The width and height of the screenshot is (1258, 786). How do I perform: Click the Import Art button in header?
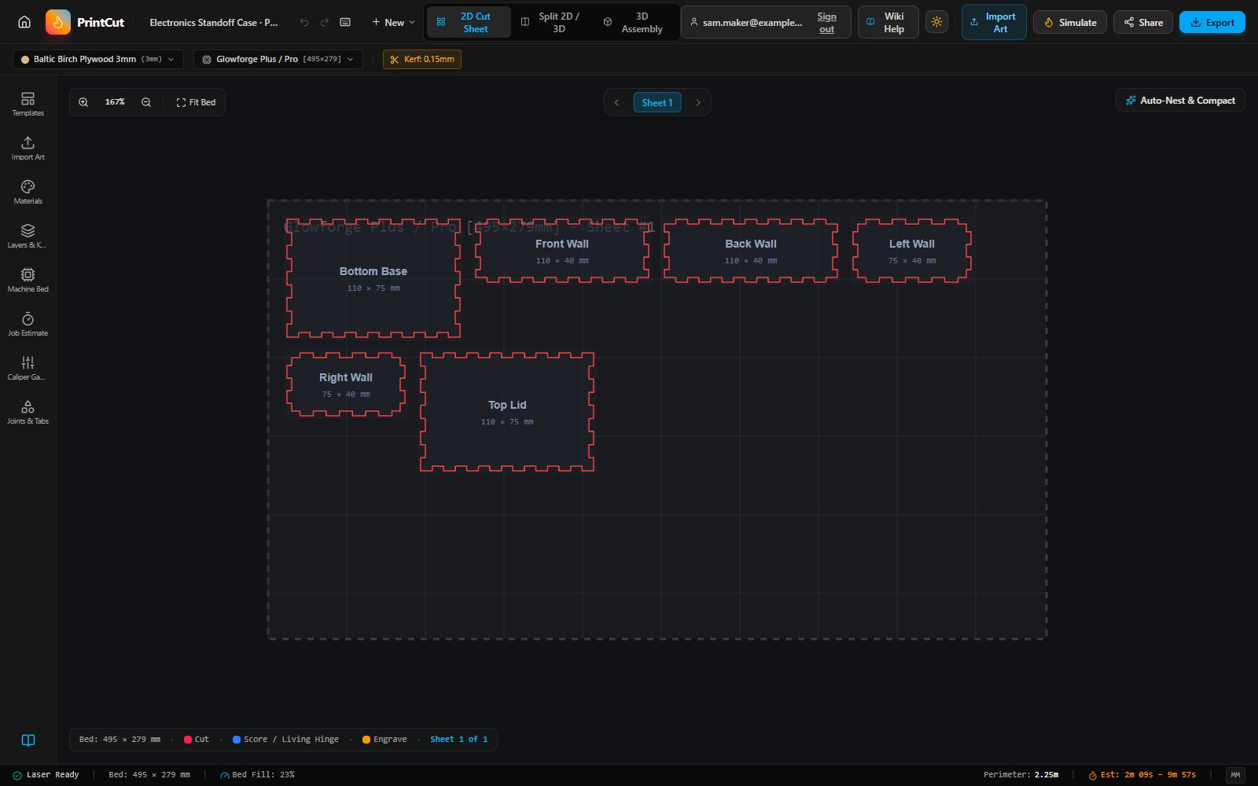[x=993, y=22]
